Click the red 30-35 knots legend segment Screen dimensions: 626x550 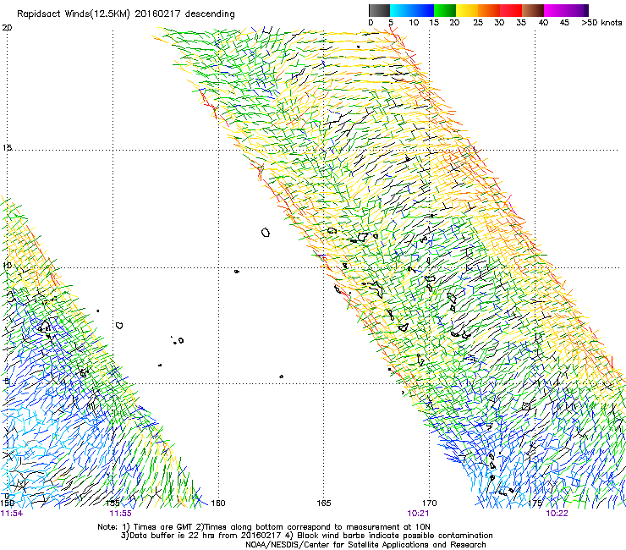[511, 10]
